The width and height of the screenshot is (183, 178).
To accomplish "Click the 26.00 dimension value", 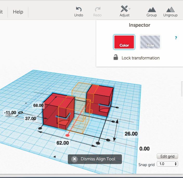I will click(131, 134).
